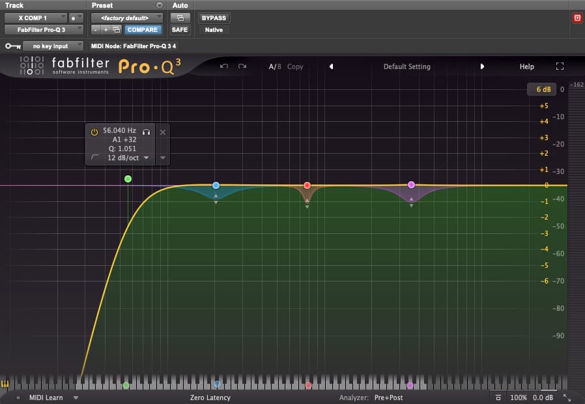Open insert position 'e' selector
The height and width of the screenshot is (404, 585).
pyautogui.click(x=76, y=18)
